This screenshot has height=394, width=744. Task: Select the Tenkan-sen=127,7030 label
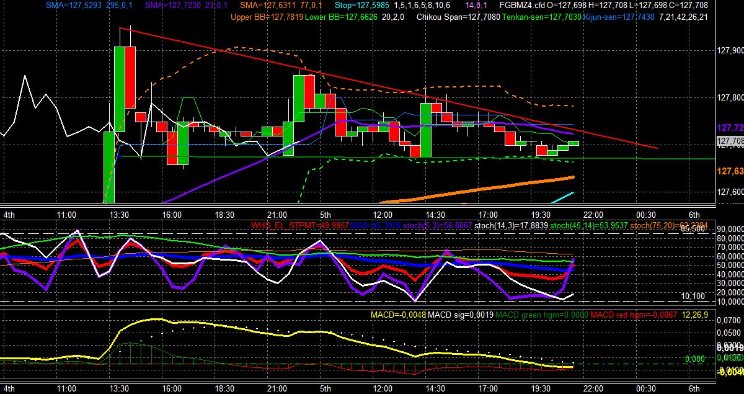(542, 17)
